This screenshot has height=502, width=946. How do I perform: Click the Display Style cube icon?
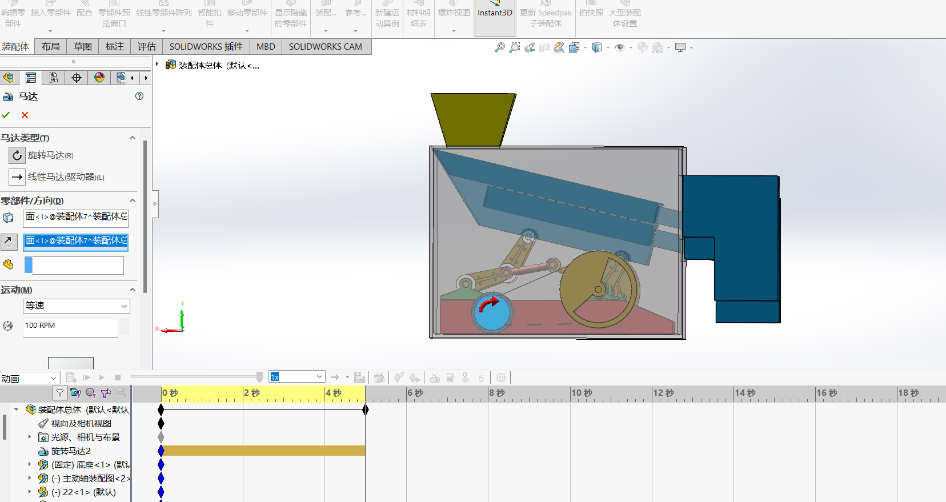click(597, 47)
